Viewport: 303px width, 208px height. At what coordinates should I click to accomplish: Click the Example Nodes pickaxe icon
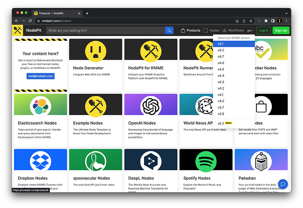(x=96, y=106)
